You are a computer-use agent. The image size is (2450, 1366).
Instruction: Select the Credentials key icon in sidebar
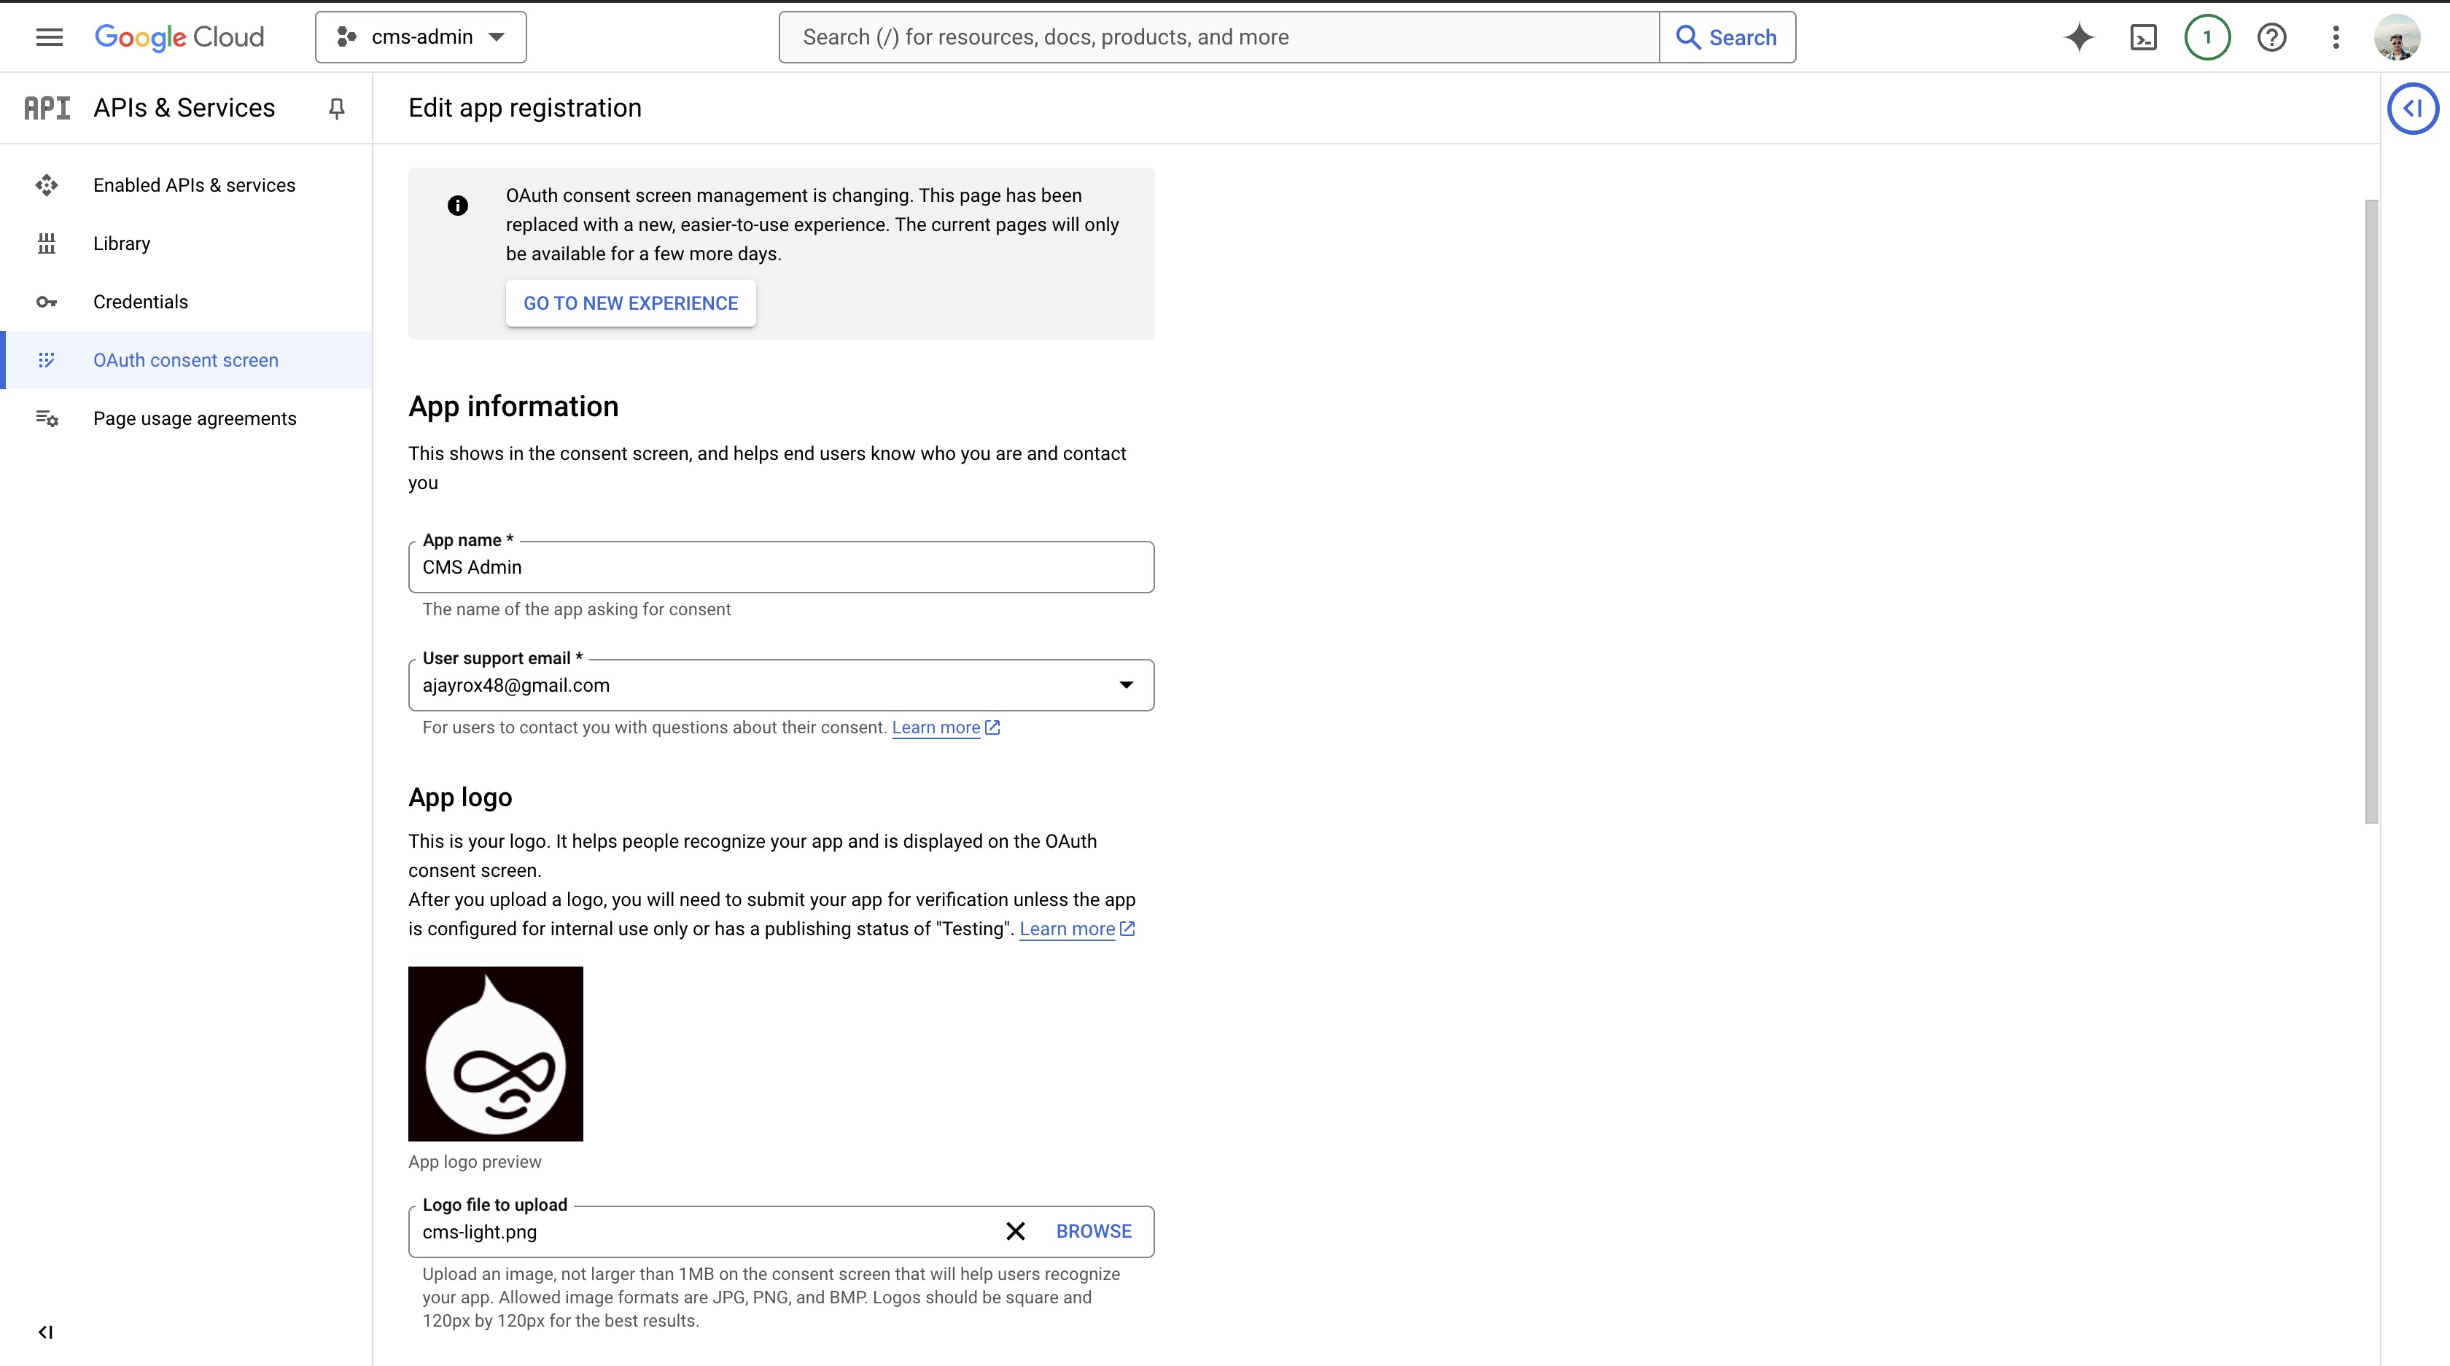coord(47,301)
